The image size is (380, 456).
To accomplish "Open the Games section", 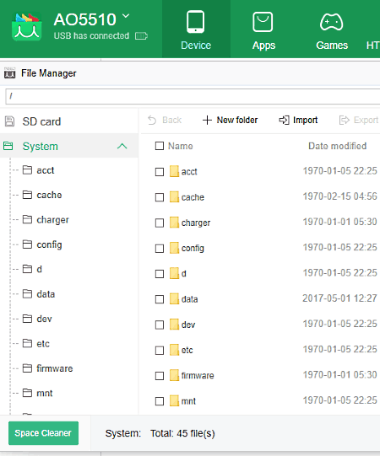I will pos(332,30).
